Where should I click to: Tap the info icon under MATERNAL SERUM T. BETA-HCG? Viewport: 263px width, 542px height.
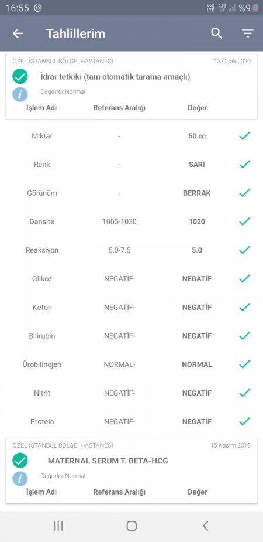tap(20, 478)
